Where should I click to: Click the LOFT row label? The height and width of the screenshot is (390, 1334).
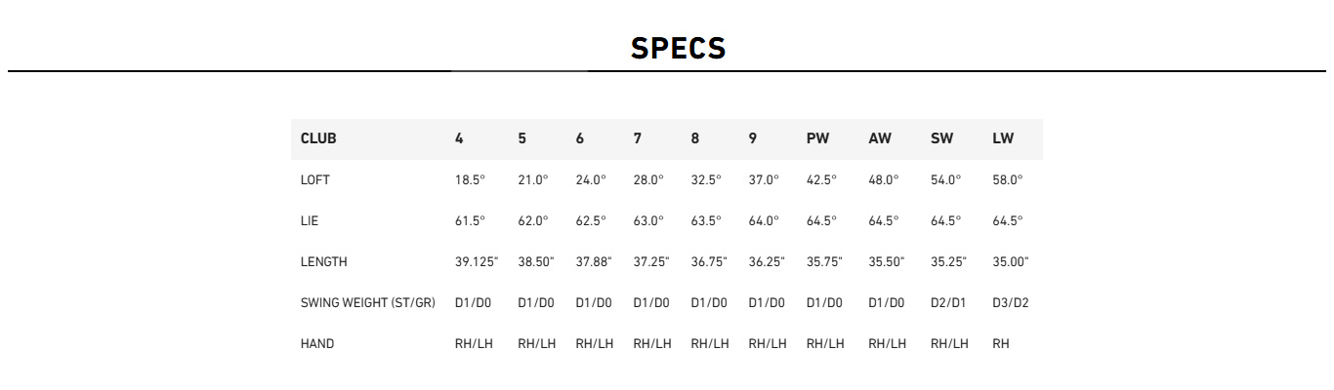[x=316, y=180]
